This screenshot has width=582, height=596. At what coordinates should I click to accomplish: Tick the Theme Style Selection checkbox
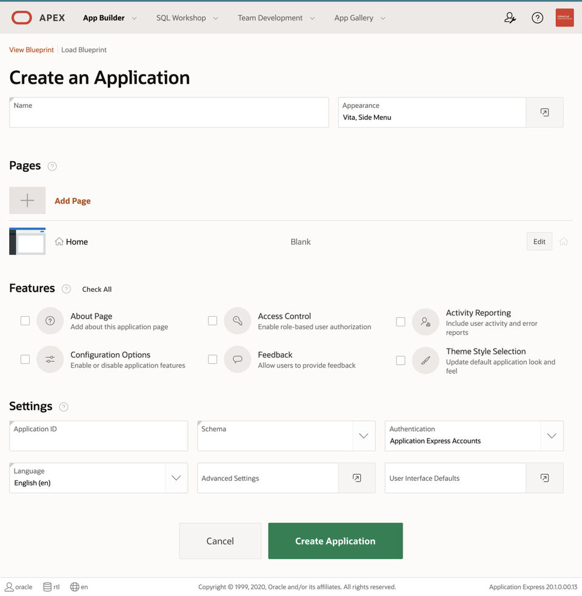coord(401,360)
